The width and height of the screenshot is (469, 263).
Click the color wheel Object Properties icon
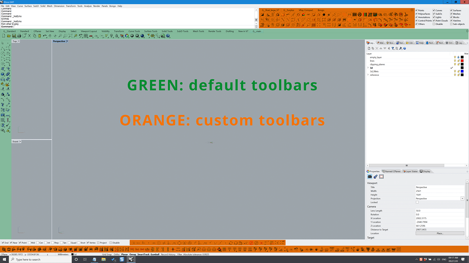(127, 36)
